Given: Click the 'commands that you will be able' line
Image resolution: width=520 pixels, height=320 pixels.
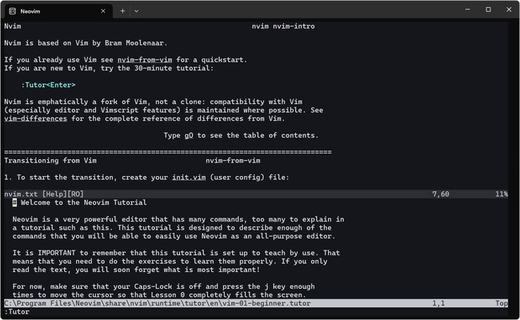Looking at the screenshot, I should pos(174,237).
